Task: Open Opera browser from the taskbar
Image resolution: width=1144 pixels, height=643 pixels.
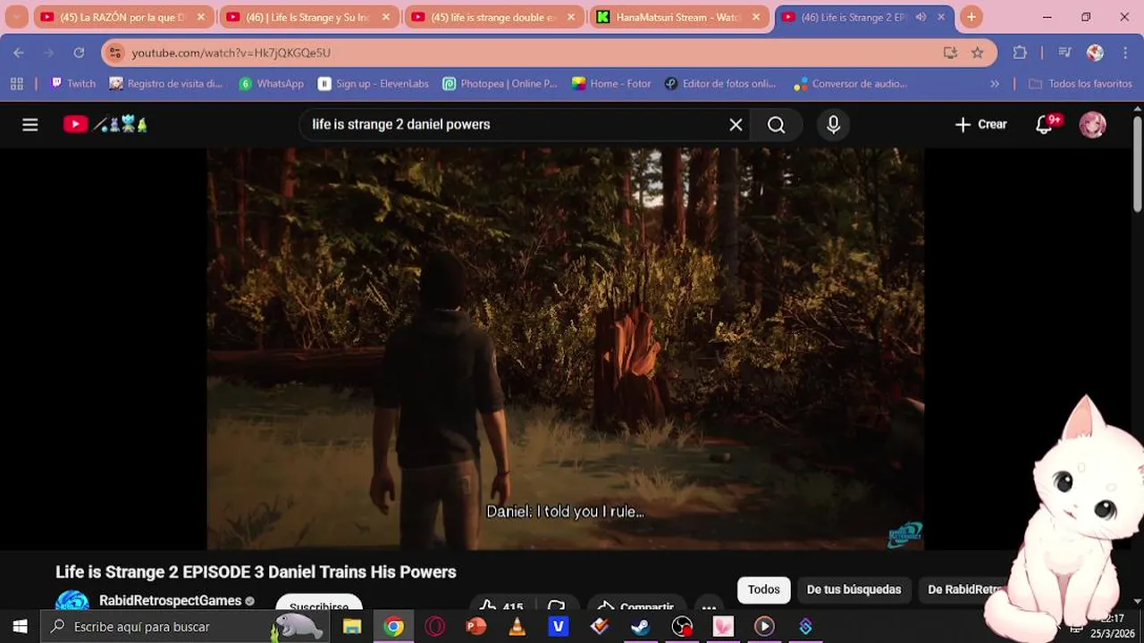Action: [x=435, y=627]
